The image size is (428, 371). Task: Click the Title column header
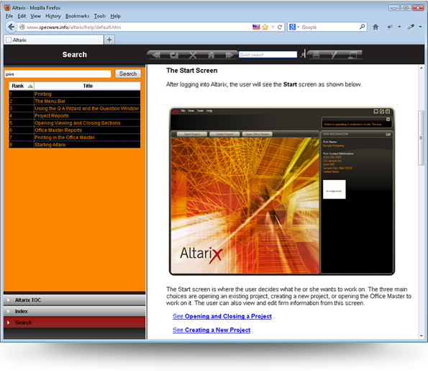[87, 86]
